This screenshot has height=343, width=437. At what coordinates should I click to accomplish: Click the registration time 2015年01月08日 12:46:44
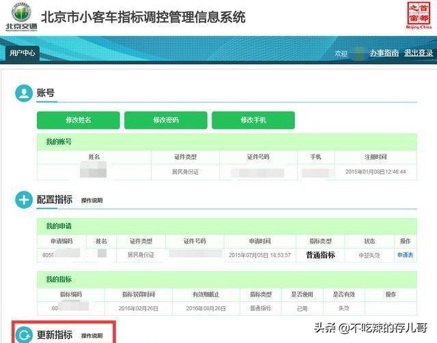(x=376, y=172)
